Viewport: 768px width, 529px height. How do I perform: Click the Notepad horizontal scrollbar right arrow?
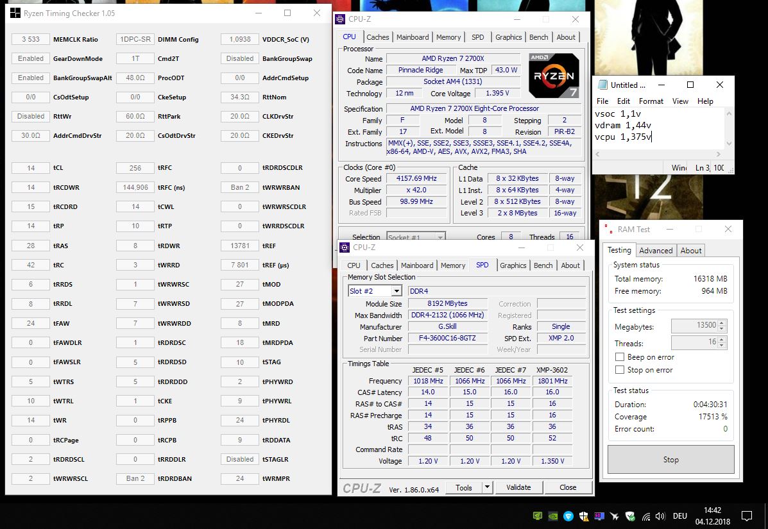point(719,154)
